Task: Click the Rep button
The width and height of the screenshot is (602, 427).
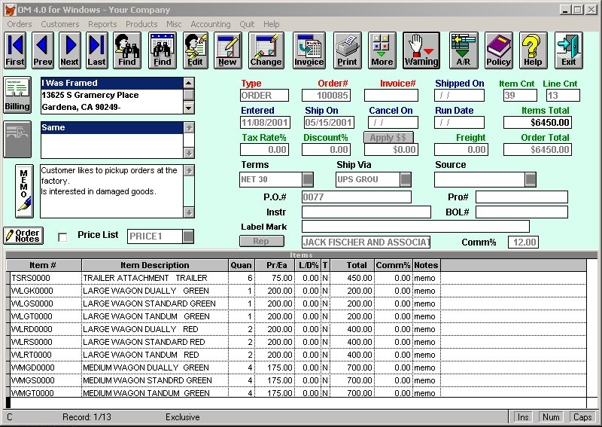Action: coord(261,241)
